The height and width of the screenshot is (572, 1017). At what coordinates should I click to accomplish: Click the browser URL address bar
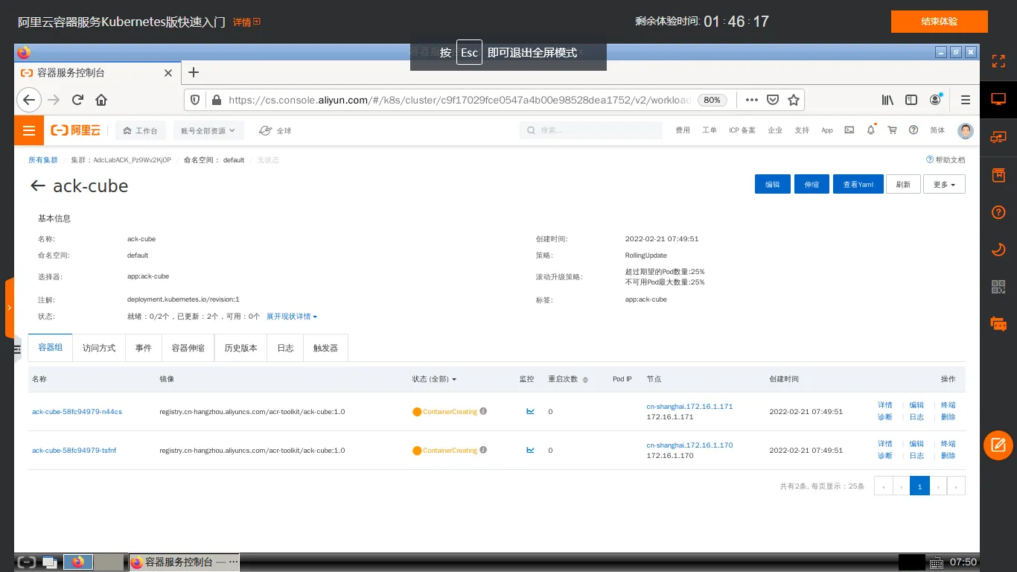[x=459, y=100]
